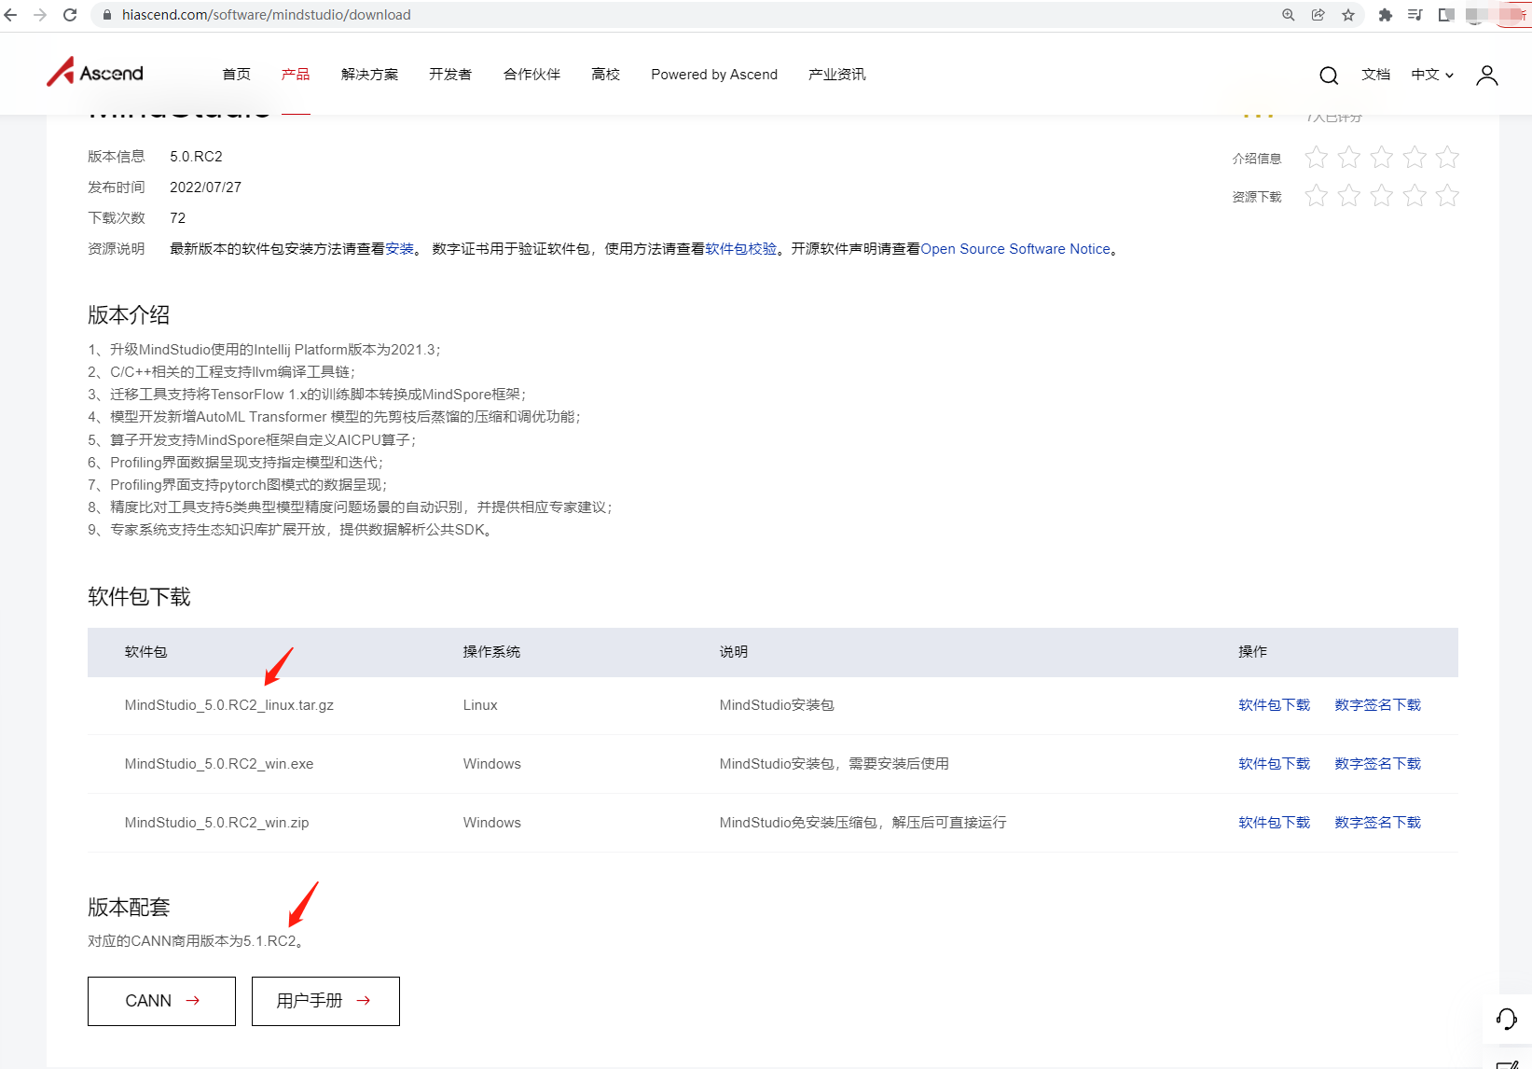
Task: Click 数字签名下载 for the win.zip package
Action: 1378,823
